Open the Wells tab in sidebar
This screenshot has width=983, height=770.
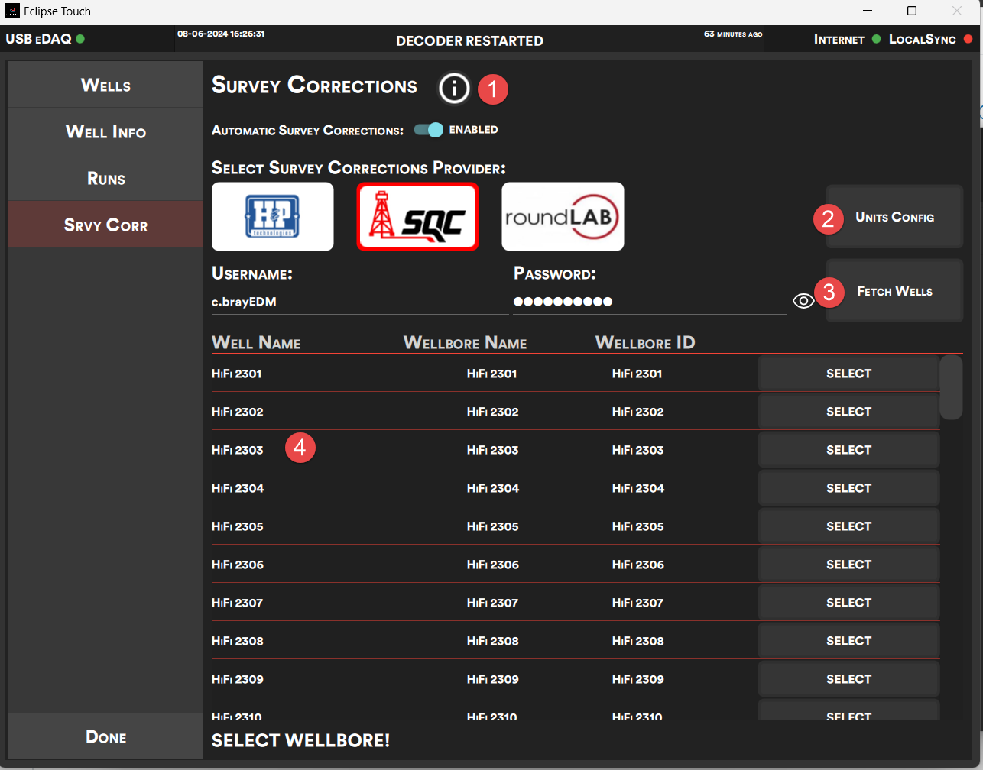(105, 85)
